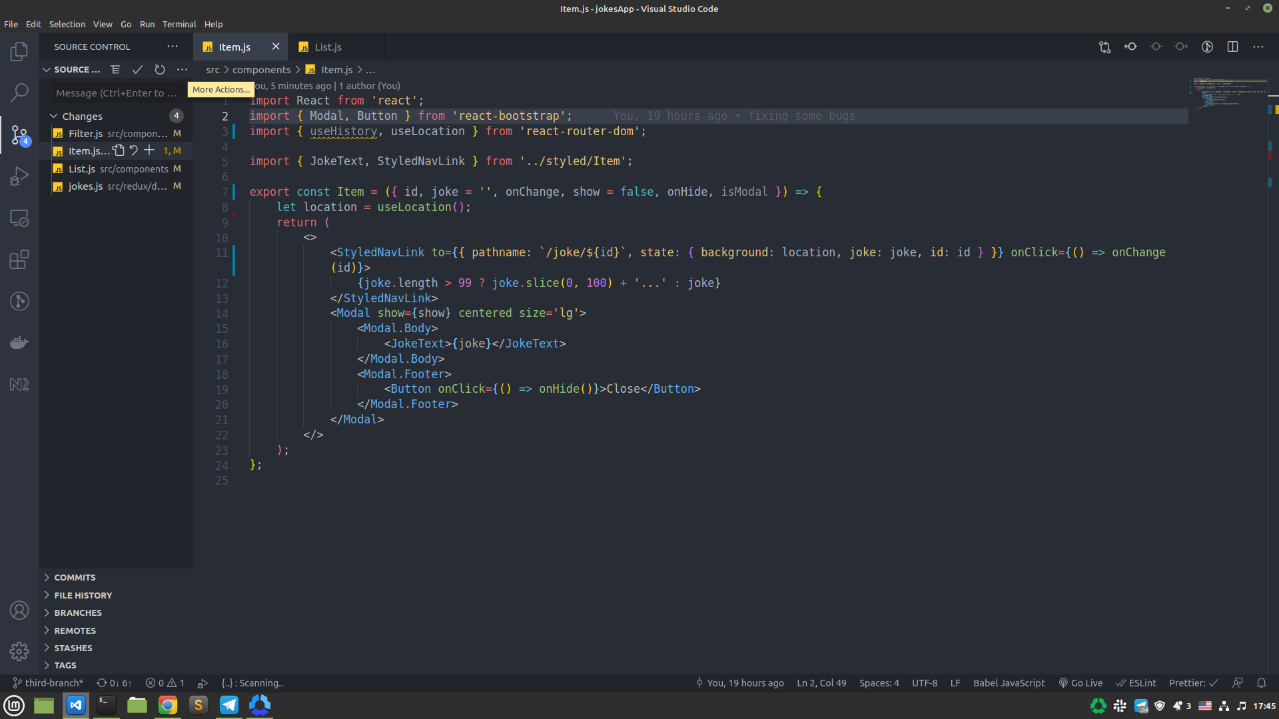
Task: Open the Search view in activity bar
Action: pos(19,93)
